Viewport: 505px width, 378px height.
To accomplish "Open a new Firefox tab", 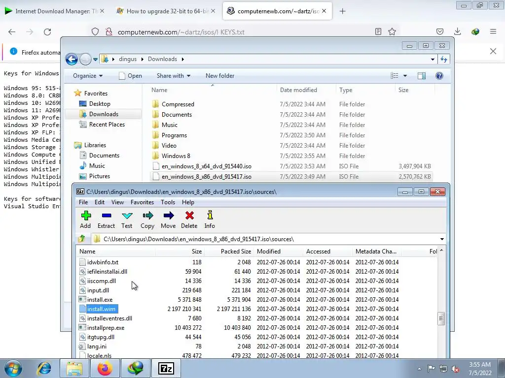I will (x=342, y=11).
